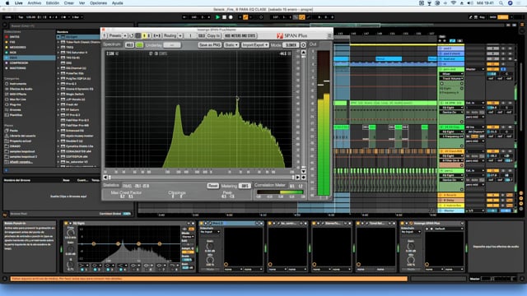Open the Instrumentos category in the browser
Screen dimensions: 527x296
[x=18, y=84]
